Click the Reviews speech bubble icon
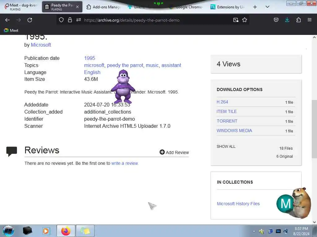The height and width of the screenshot is (237, 317). pyautogui.click(x=11, y=152)
